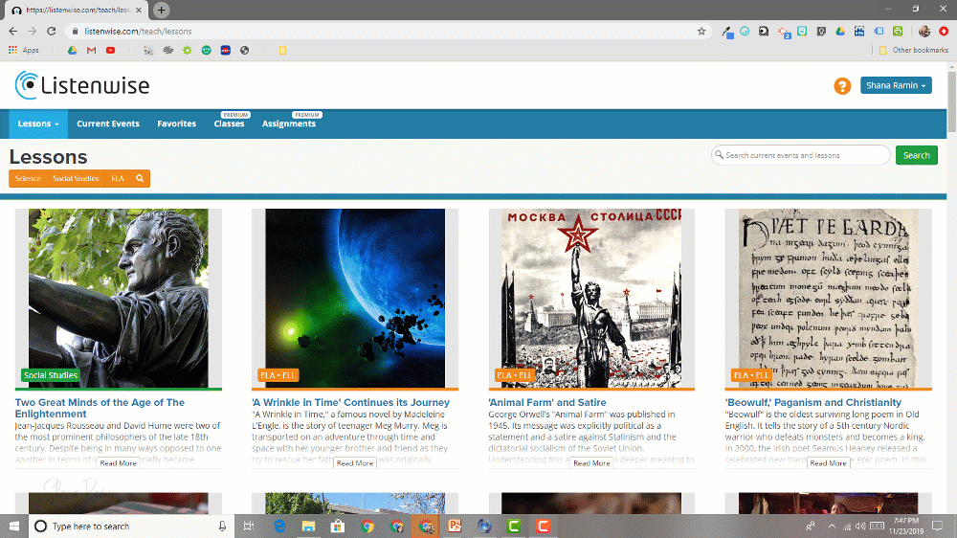
Task: Click the green Search button
Action: (x=916, y=155)
